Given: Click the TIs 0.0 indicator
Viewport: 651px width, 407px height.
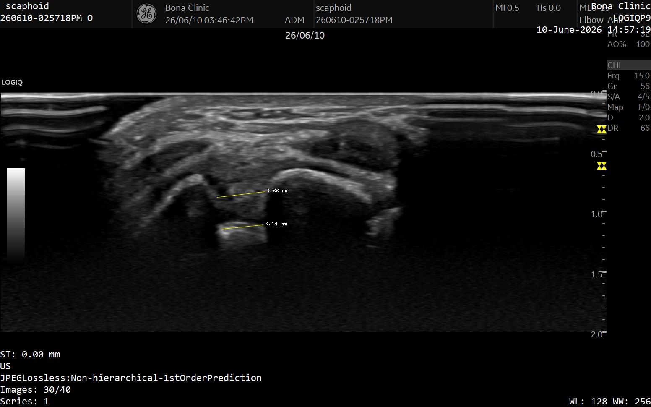Looking at the screenshot, I should [x=548, y=8].
